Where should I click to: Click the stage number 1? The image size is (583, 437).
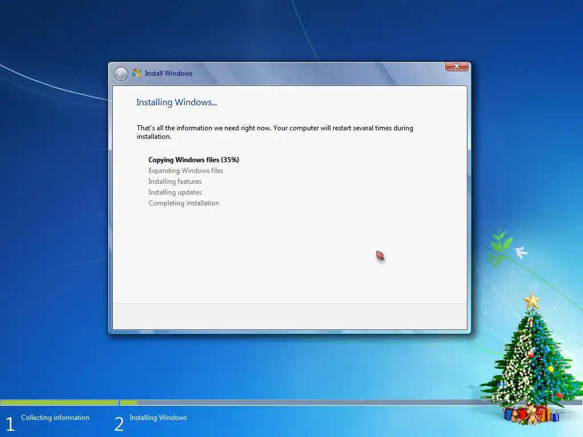click(x=10, y=424)
